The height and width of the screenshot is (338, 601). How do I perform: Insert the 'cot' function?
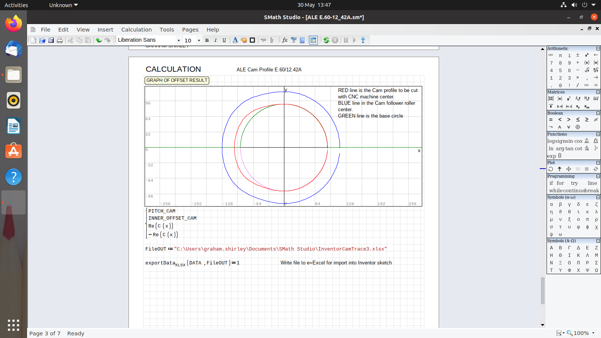coord(578,149)
